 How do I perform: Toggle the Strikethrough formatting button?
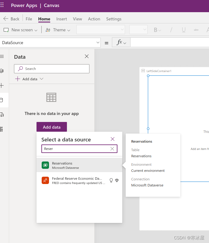[x=196, y=30]
